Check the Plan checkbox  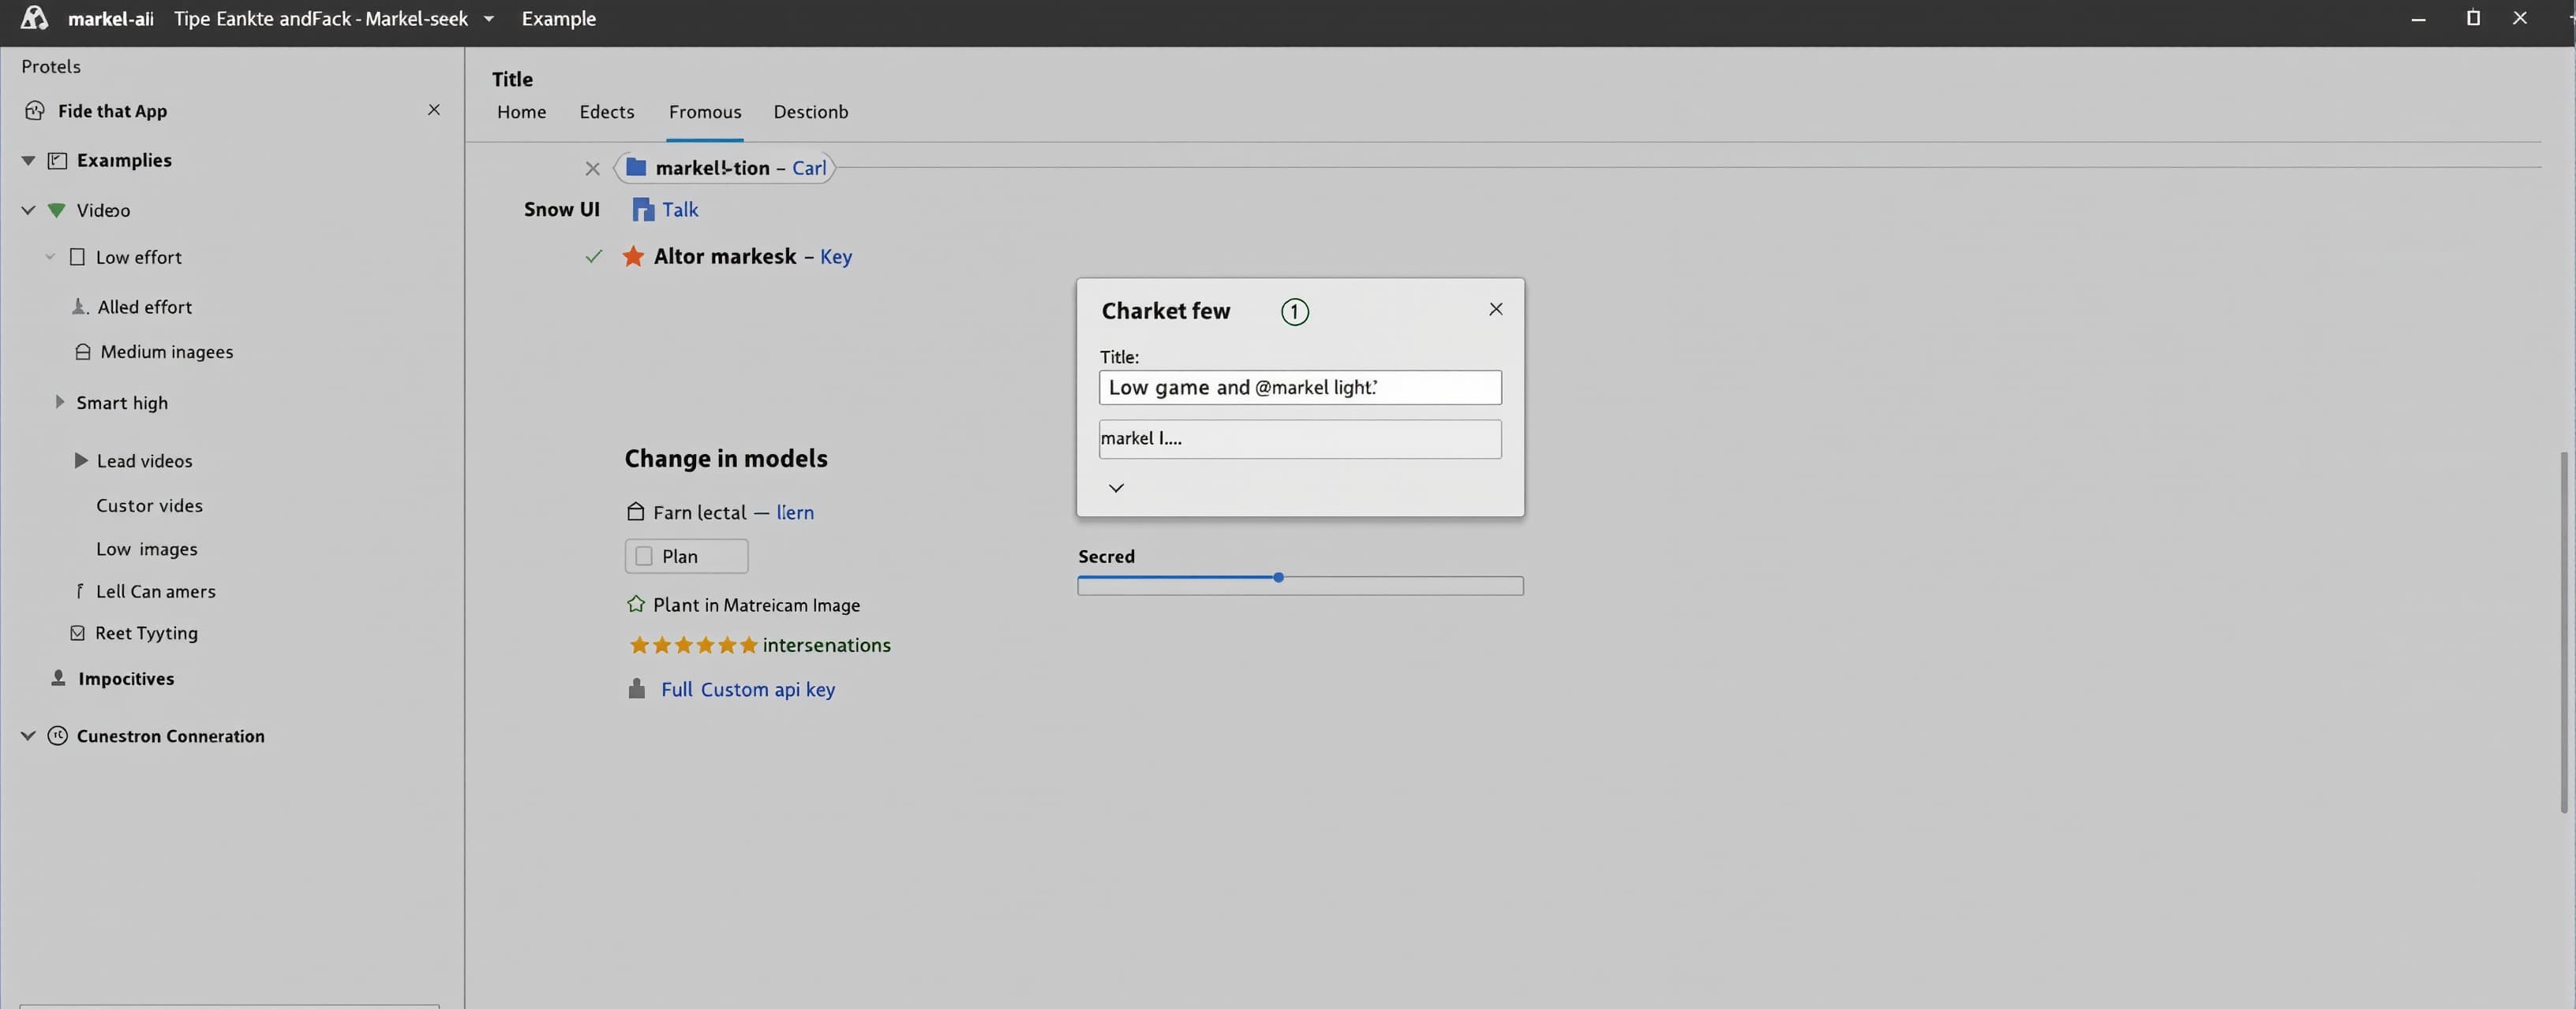coord(644,557)
